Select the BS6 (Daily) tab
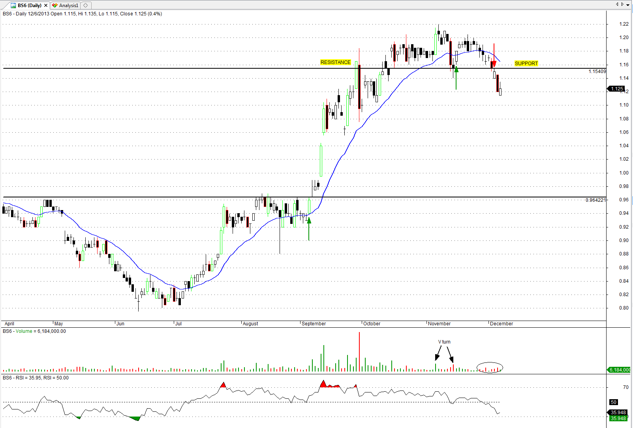Viewport: 633px width, 428px height. click(x=29, y=6)
